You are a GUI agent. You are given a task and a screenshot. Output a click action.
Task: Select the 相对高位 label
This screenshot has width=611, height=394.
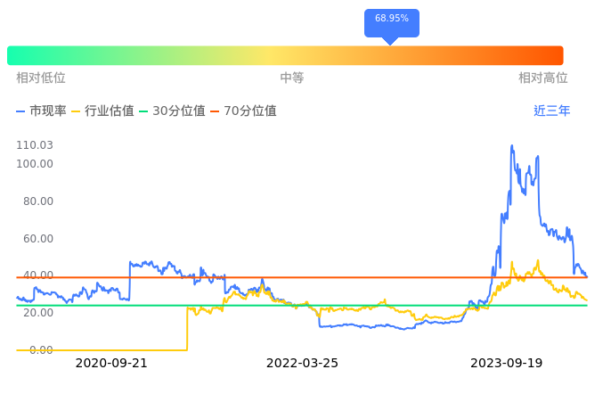543,78
